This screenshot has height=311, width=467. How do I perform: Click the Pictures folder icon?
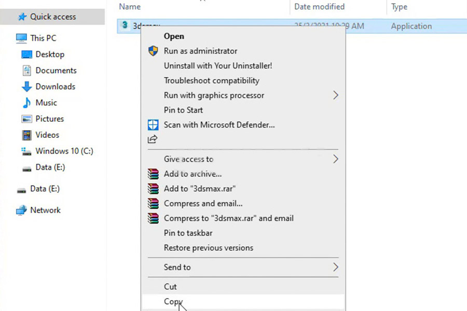click(27, 119)
